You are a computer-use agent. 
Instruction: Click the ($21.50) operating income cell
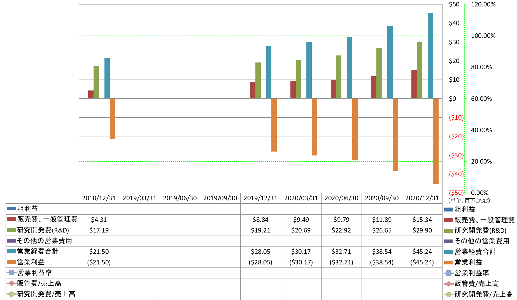99,262
